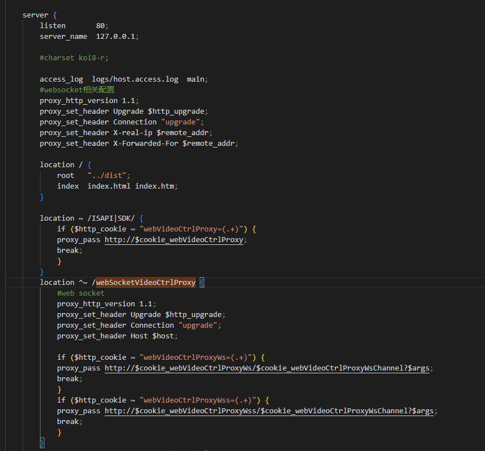The image size is (485, 451).
Task: Click the 'access_log' directive keyword
Action: pyautogui.click(x=61, y=79)
